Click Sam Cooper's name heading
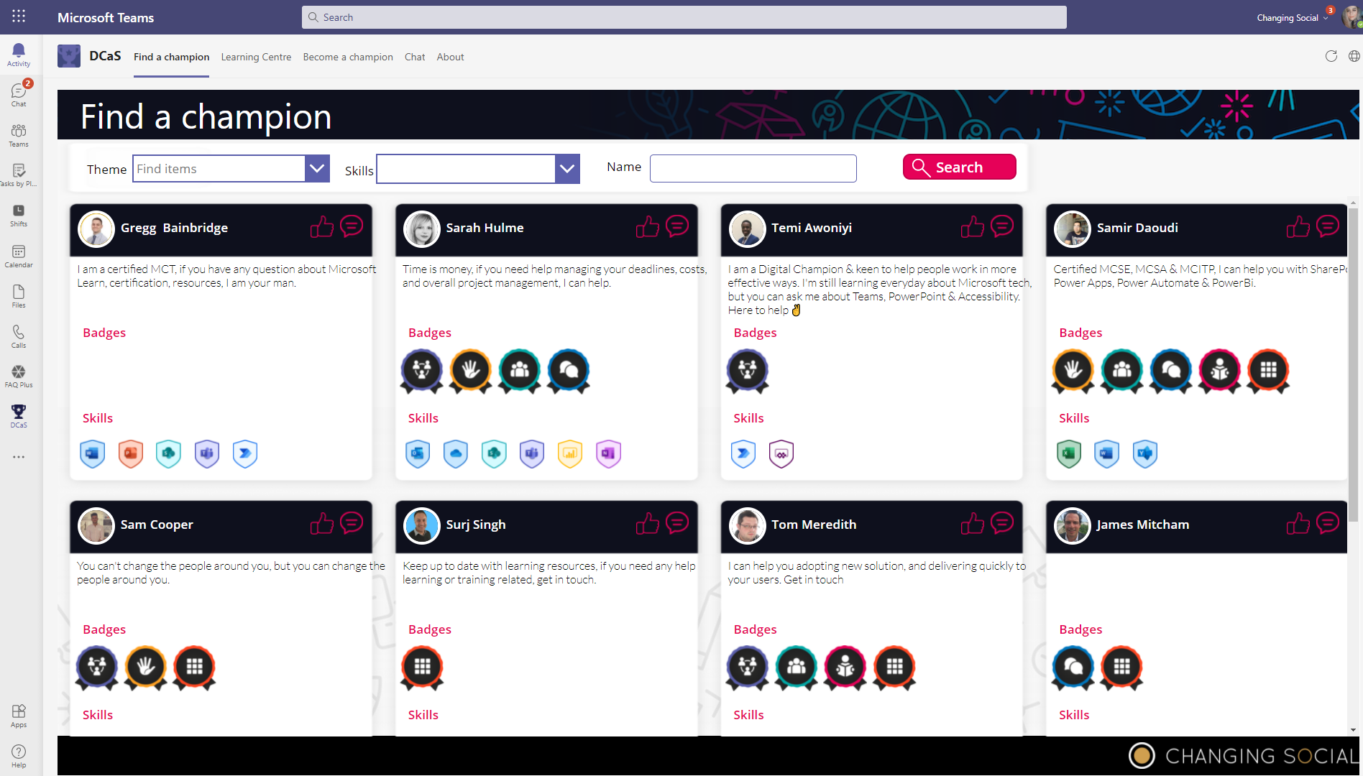 pyautogui.click(x=157, y=525)
